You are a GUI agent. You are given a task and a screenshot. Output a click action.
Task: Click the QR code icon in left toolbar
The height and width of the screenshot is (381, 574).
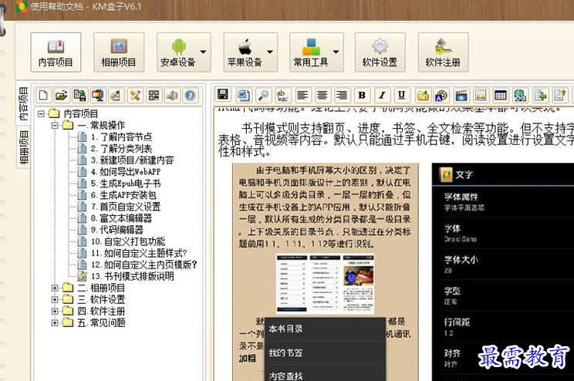tap(154, 96)
